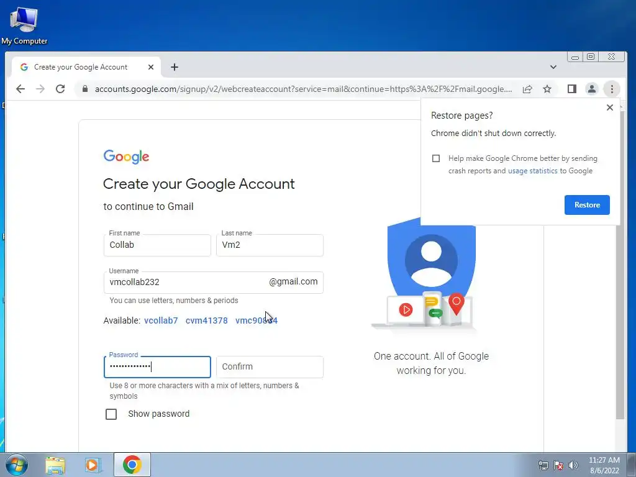Image resolution: width=636 pixels, height=477 pixels.
Task: Focus the Username field
Action: 214,283
